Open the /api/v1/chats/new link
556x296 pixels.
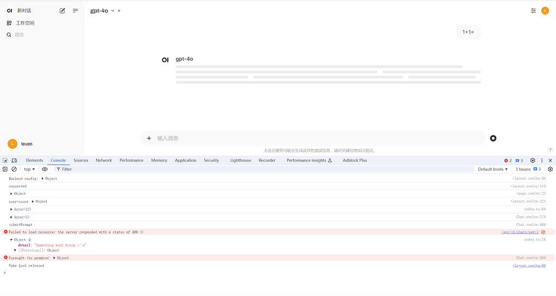[520, 232]
